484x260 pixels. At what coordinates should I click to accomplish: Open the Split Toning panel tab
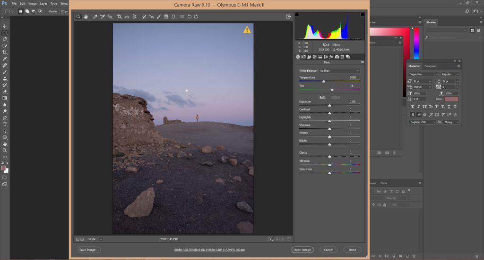pyautogui.click(x=320, y=57)
